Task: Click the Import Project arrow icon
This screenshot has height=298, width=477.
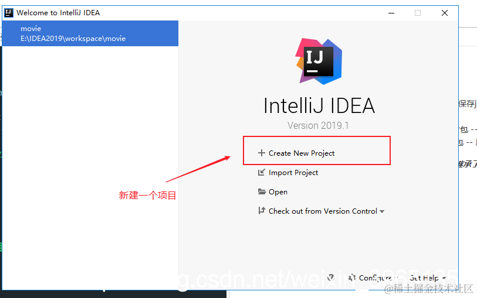Action: (261, 172)
